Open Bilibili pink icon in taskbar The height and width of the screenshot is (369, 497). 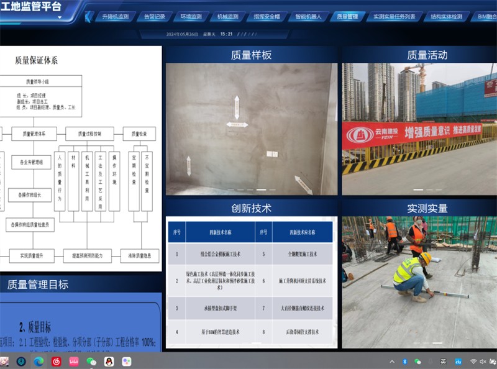(x=74, y=361)
